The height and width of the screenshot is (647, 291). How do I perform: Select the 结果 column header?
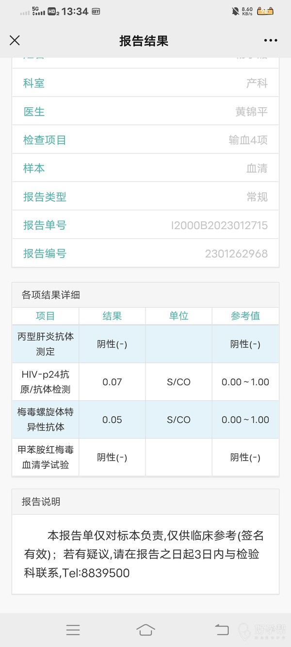coord(112,316)
